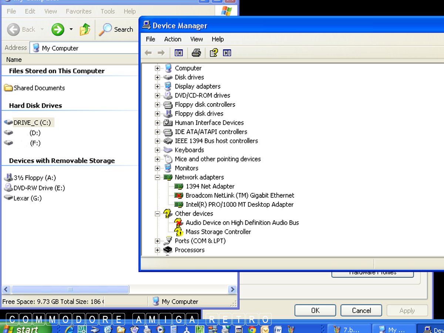Click the show/hide console tree icon

[179, 53]
